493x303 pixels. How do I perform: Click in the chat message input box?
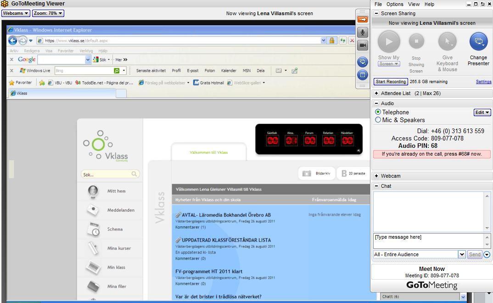[429, 241]
